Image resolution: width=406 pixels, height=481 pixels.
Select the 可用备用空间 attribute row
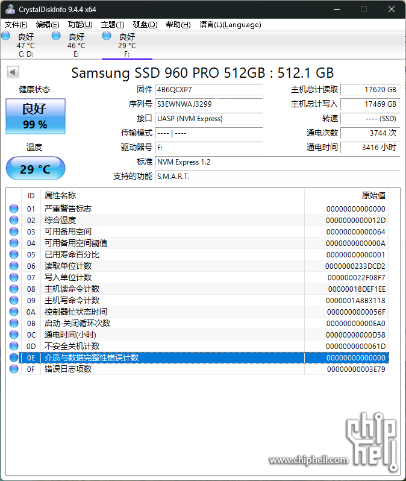(x=198, y=231)
